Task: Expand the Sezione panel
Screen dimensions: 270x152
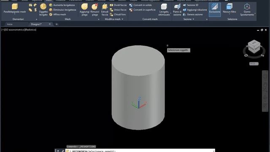Action: [x=189, y=19]
